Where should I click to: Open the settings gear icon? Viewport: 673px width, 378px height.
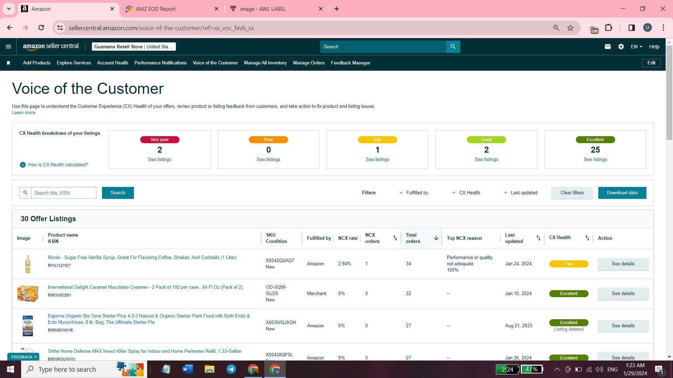(x=621, y=47)
